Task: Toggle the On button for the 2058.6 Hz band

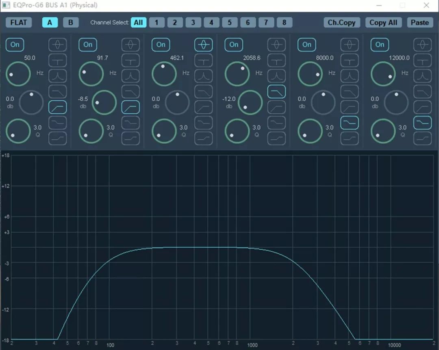Action: coord(234,45)
